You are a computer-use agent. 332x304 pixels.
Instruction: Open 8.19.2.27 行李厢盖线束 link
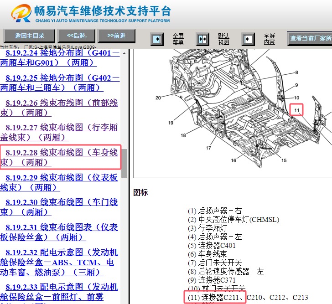click(59, 133)
